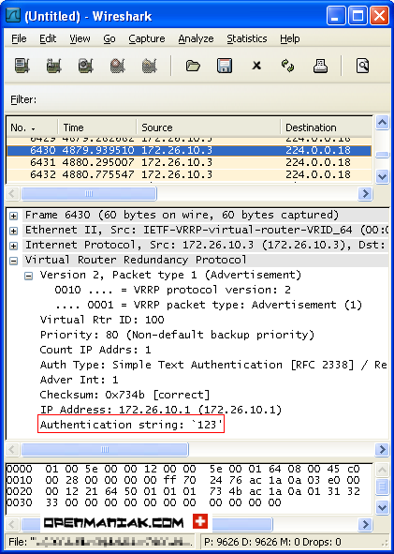Select Authentication string '123' line
This screenshot has height=554, width=394.
[131, 425]
